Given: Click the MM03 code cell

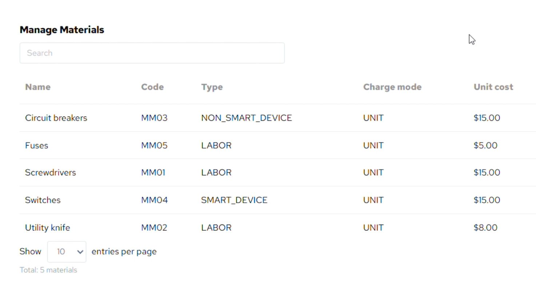Looking at the screenshot, I should (154, 118).
